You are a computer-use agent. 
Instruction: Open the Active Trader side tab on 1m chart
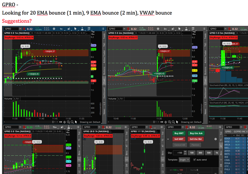pyautogui.click(x=104, y=57)
